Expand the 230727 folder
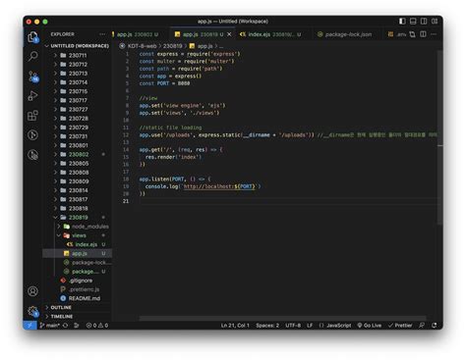 pos(78,109)
